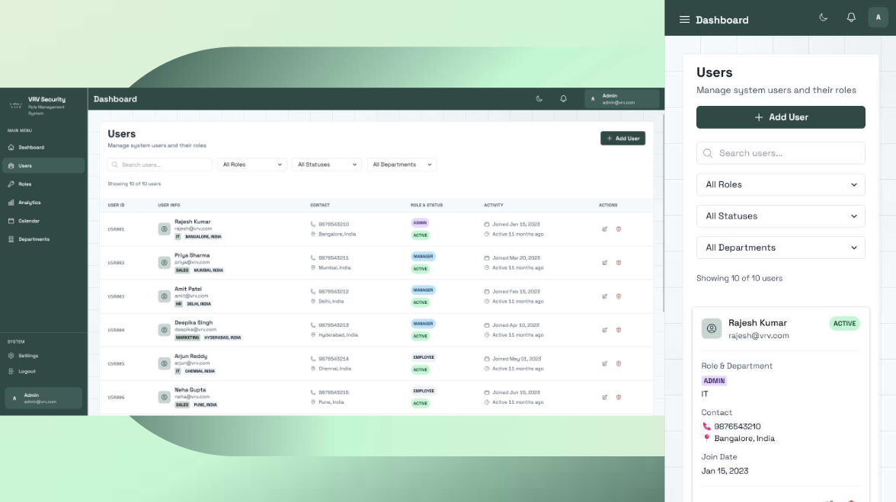Click Rajesh Kumar's avatar in the user card

tap(712, 328)
